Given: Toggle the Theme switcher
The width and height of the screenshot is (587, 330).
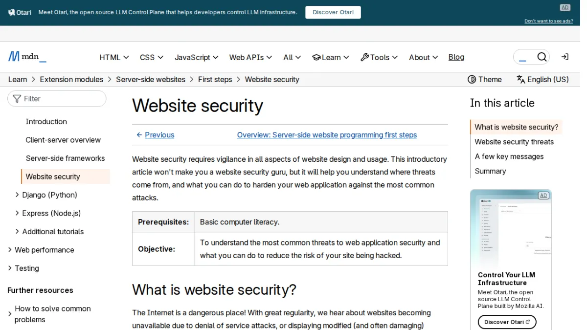Looking at the screenshot, I should click(485, 79).
